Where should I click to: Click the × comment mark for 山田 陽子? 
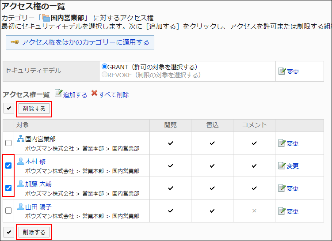[x=254, y=211]
